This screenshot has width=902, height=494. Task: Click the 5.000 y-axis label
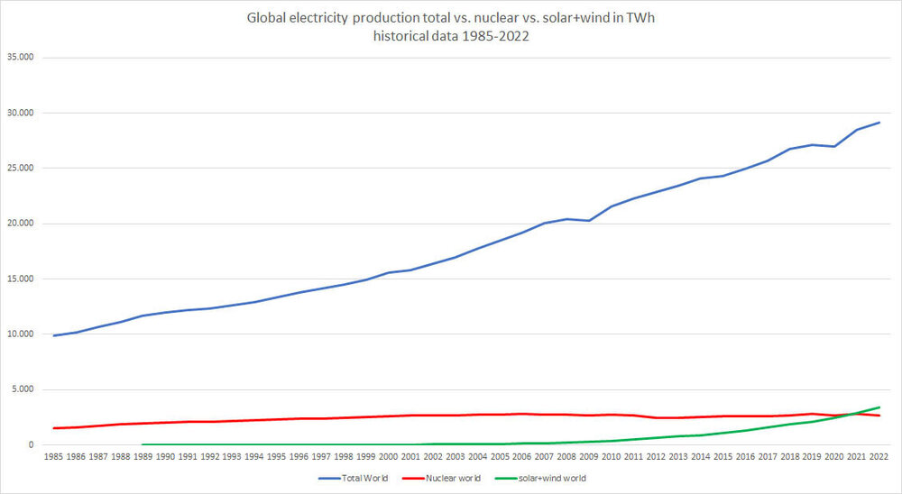[x=23, y=389]
